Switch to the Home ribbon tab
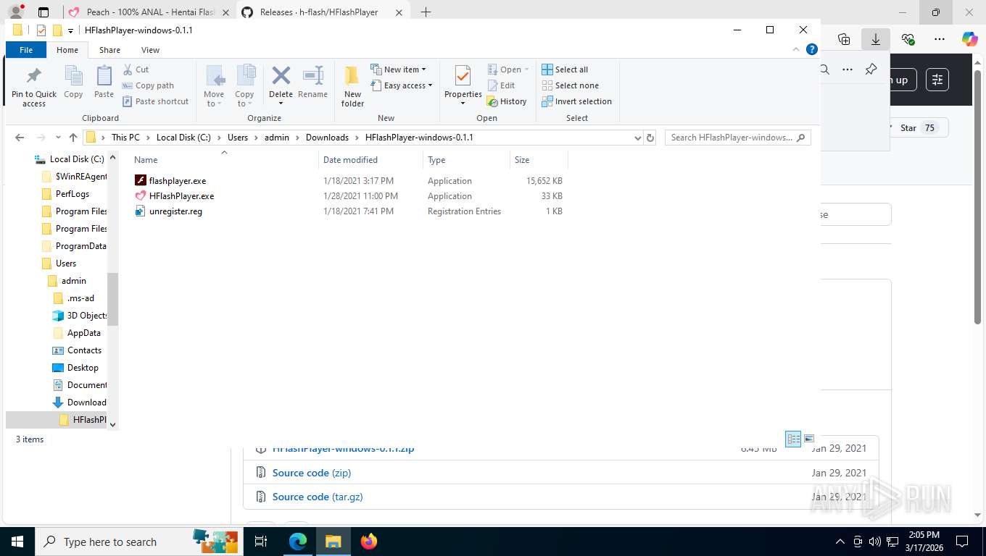986x556 pixels. 67,50
